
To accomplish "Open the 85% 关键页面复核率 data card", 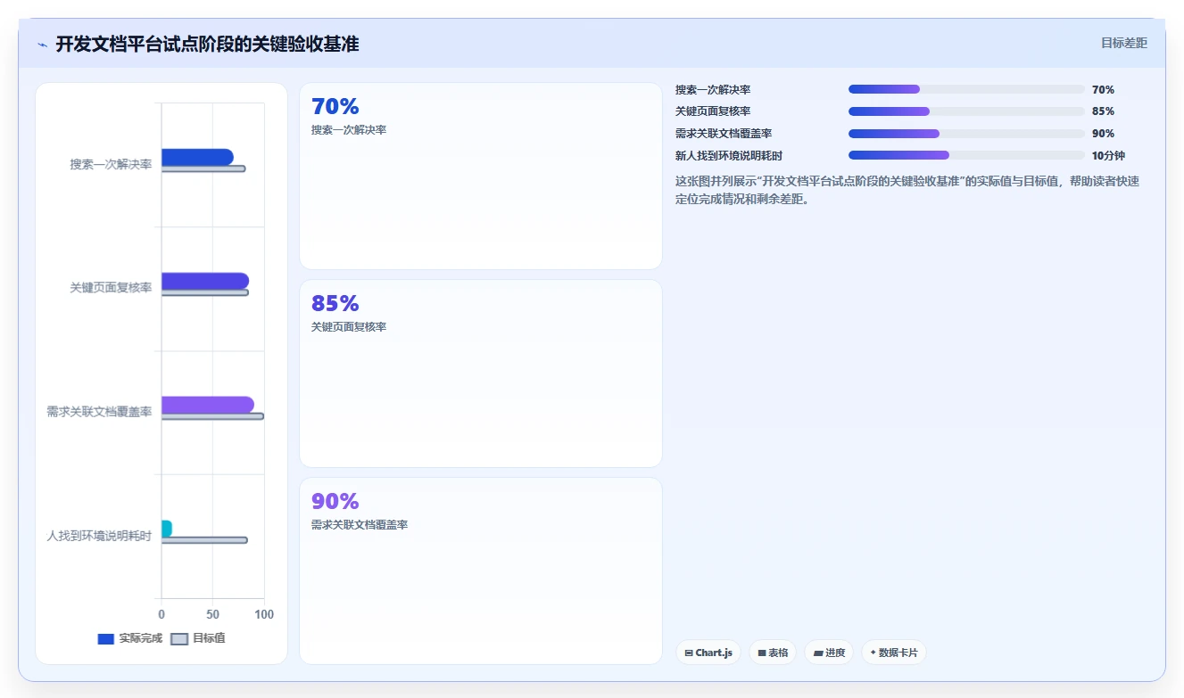I will 481,374.
